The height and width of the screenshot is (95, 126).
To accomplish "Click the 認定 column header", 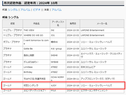I will tap(13, 24).
